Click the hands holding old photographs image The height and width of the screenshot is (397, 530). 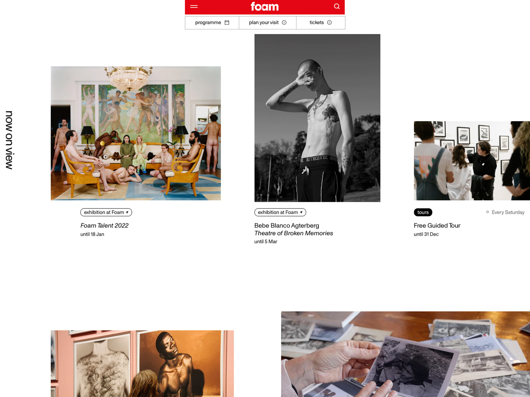(x=405, y=354)
